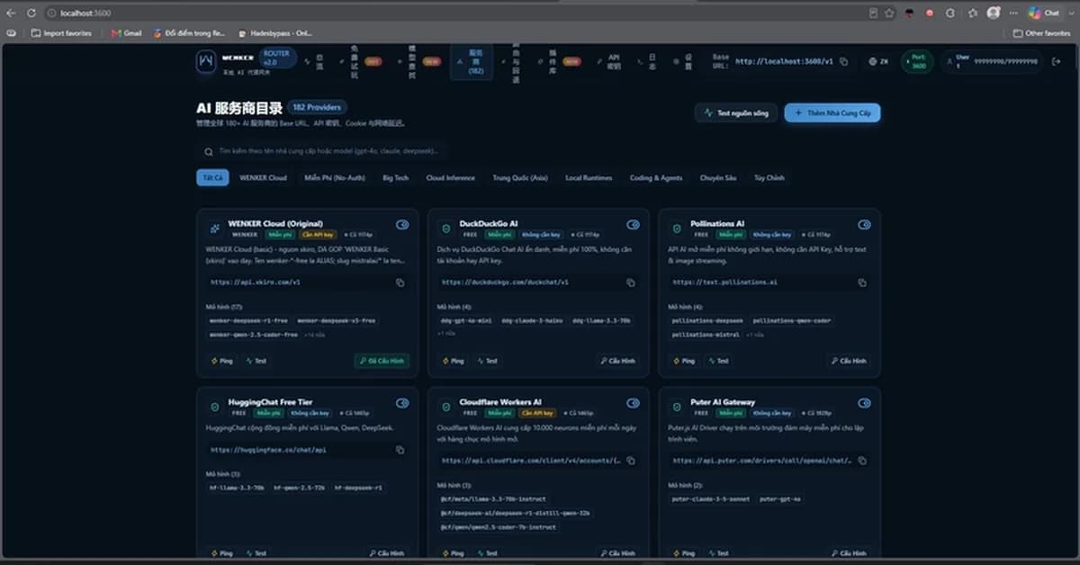Image resolution: width=1080 pixels, height=565 pixels.
Task: Click the Pollinations AI shield icon
Action: click(677, 229)
